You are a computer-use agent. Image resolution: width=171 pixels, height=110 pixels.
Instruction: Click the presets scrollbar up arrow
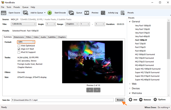169,20
